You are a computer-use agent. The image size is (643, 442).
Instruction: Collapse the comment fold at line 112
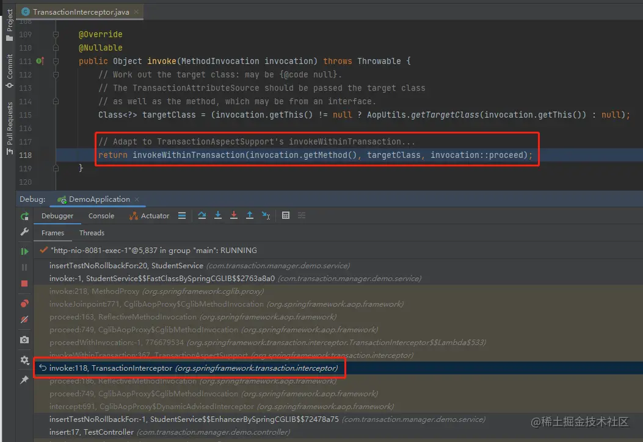coord(56,74)
